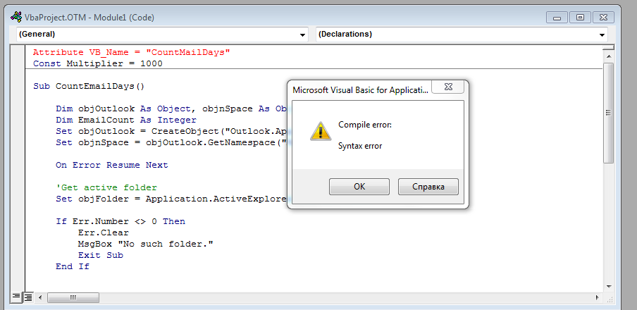Click the split bar above vertical scrollbar
Screen dimensions: 637x310
pos(609,46)
